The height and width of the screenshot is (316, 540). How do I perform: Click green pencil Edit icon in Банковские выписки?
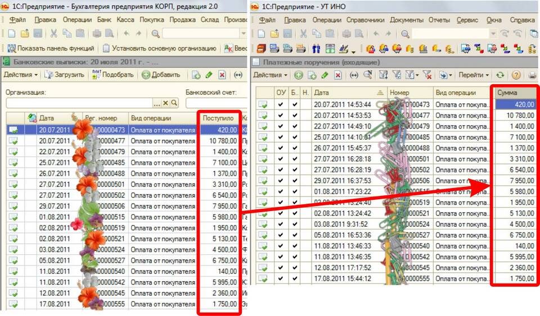209,75
